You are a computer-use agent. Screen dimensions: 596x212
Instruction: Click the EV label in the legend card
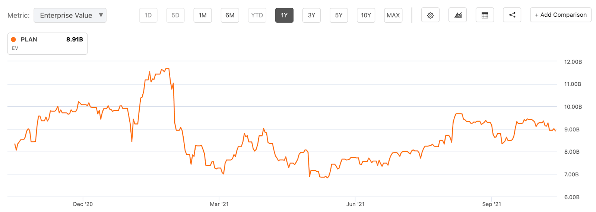tap(15, 48)
